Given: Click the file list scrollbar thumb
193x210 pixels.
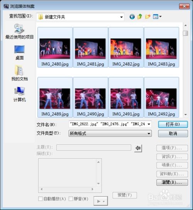Looking at the screenshot, I should coord(186,33).
